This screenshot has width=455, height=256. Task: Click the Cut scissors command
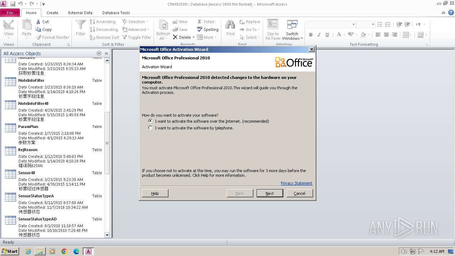42,22
